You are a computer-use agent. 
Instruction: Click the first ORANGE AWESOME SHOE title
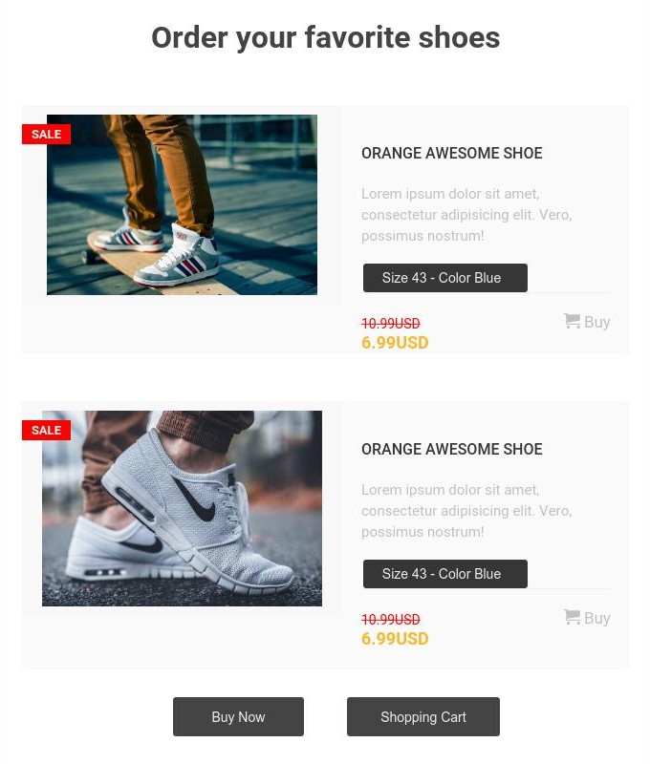(451, 153)
